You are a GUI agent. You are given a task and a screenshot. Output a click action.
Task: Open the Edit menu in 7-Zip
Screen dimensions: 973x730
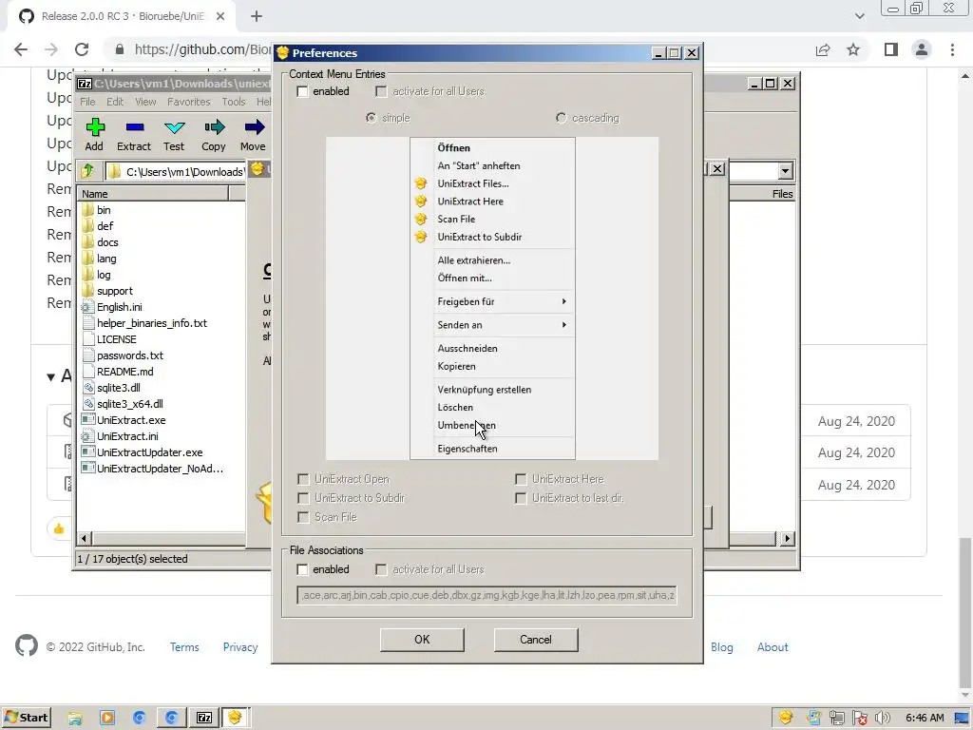click(115, 102)
